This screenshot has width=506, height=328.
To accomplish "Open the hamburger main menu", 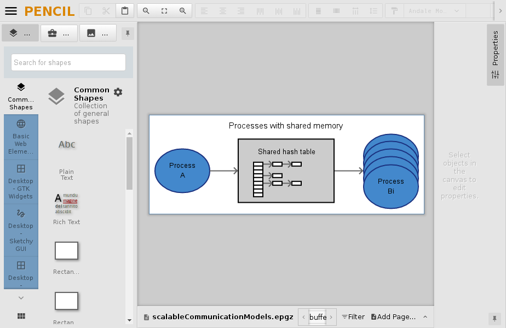I will click(x=11, y=11).
